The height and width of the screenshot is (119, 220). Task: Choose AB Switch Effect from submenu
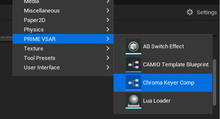163,46
